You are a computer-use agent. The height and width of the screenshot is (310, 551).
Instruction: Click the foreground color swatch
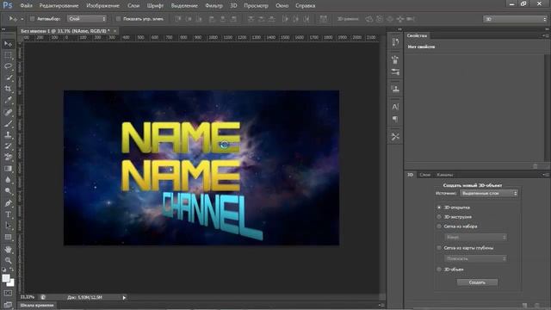coord(5,277)
